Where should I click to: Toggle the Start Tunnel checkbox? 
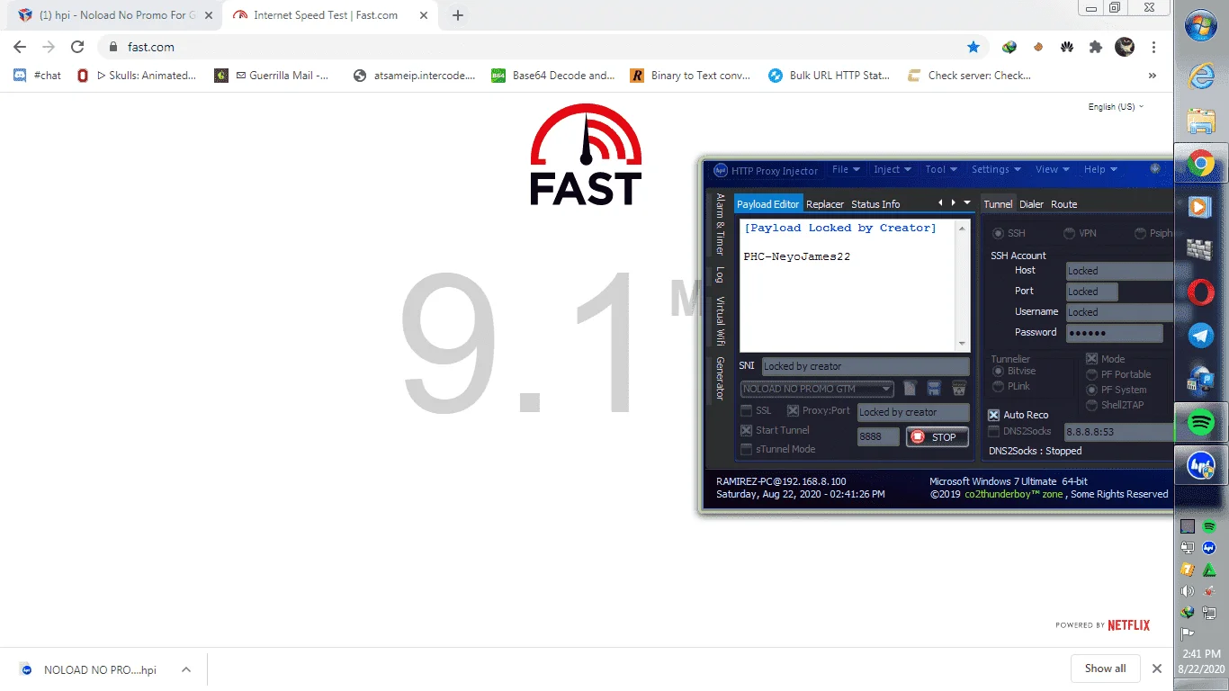coord(746,431)
